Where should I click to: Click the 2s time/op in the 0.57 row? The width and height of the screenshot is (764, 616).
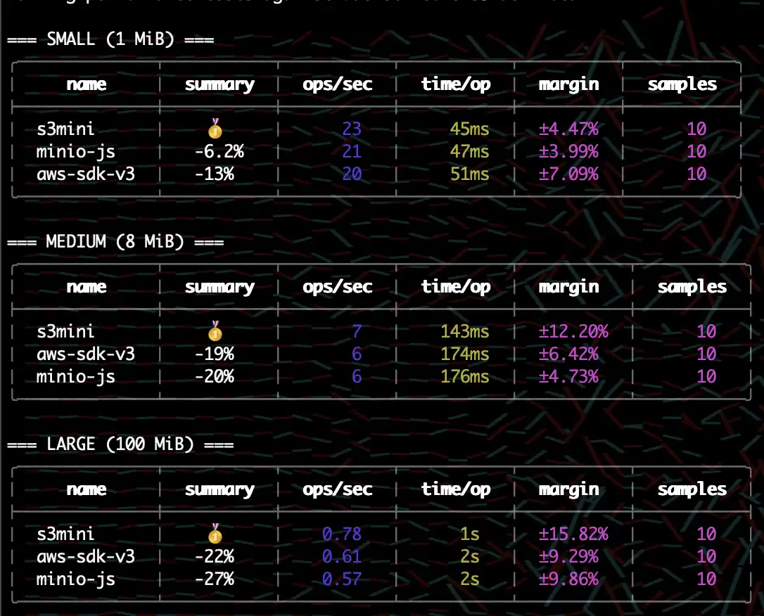(470, 579)
